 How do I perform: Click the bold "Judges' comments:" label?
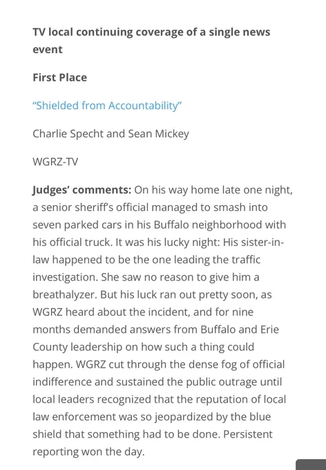[81, 190]
